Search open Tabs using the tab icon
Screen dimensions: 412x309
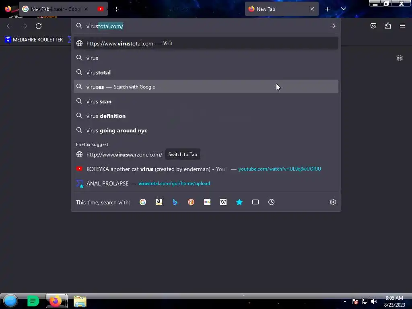[x=255, y=202]
